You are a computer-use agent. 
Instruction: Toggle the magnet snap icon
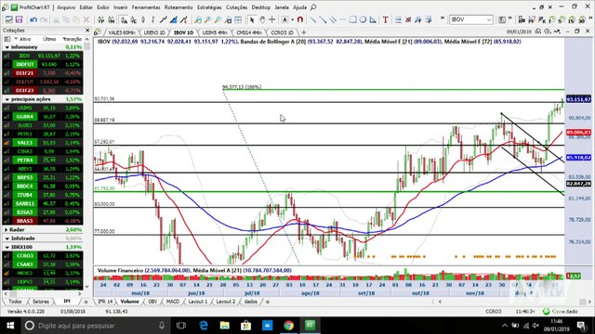pyautogui.click(x=300, y=19)
